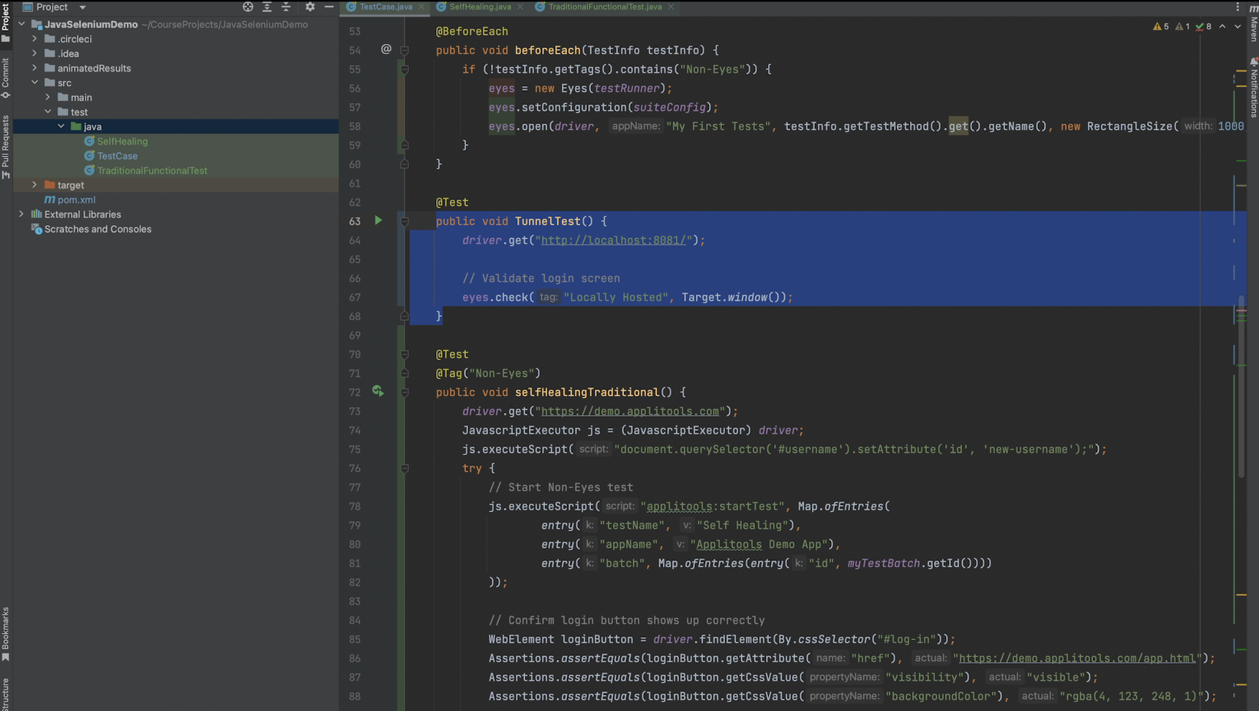Click the "Locally Hosted" string on line 67
The height and width of the screenshot is (711, 1259).
[x=616, y=297]
